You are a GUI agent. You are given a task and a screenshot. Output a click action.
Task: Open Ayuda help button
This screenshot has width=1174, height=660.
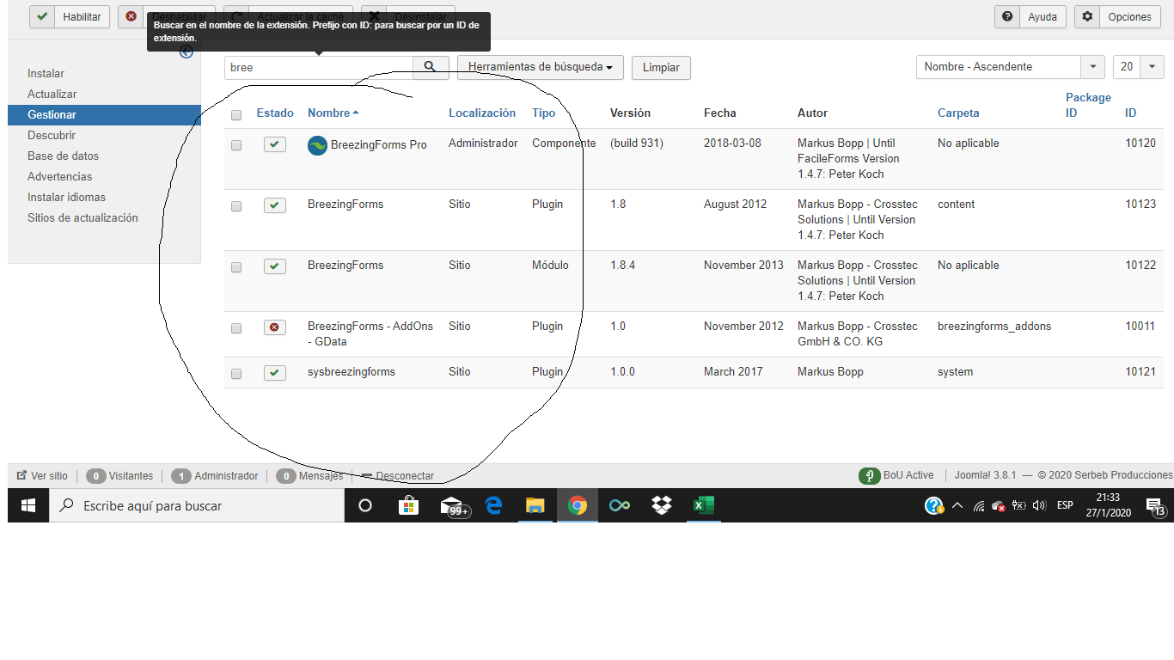(1030, 16)
